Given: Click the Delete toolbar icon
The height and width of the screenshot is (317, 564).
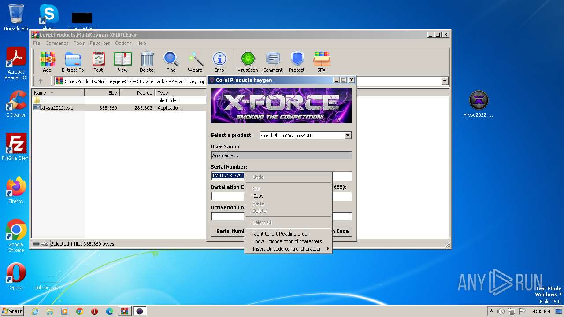Looking at the screenshot, I should 147,62.
